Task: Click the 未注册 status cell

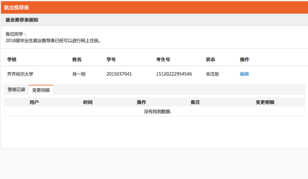Action: (x=212, y=74)
